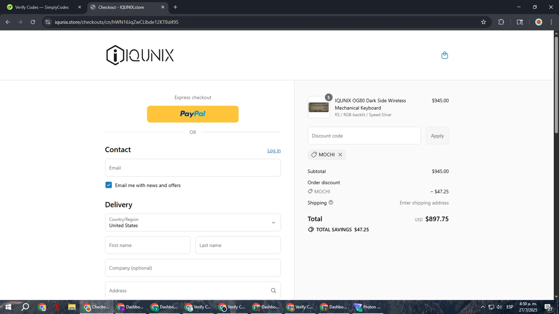
Task: Remove the MOCHI discount tag
Action: 340,155
